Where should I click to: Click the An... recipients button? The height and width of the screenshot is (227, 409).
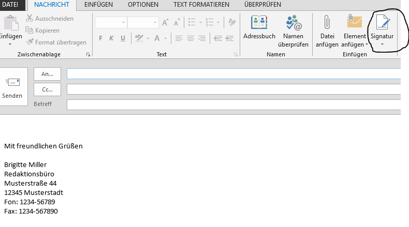[x=47, y=74]
